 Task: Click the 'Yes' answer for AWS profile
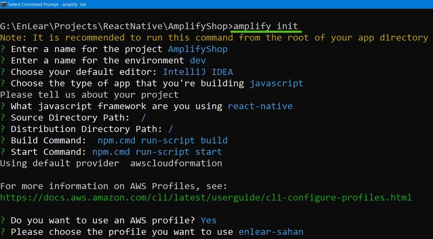pyautogui.click(x=209, y=221)
